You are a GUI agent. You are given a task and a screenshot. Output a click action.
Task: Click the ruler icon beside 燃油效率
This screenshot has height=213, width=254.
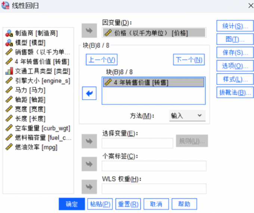pyautogui.click(x=9, y=147)
